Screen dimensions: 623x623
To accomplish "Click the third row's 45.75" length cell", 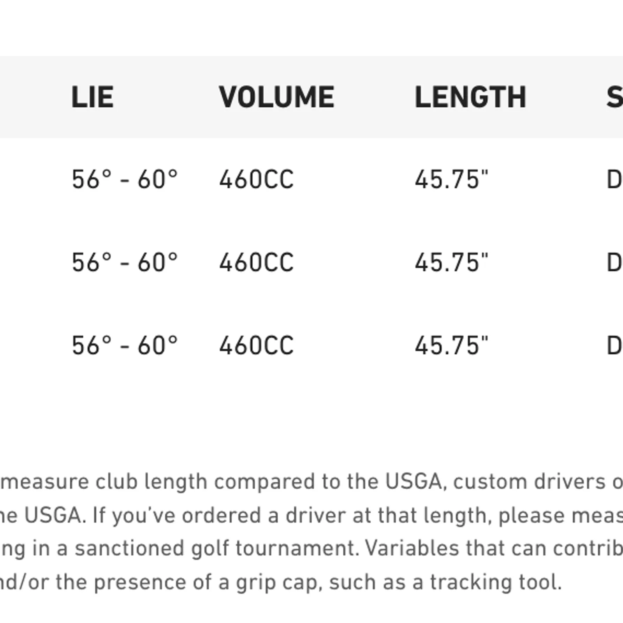I will click(451, 346).
